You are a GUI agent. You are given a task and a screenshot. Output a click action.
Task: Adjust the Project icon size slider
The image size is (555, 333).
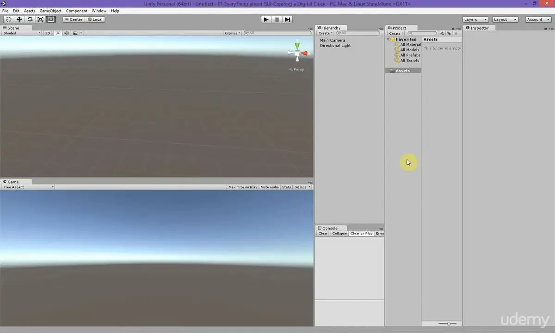(x=448, y=324)
